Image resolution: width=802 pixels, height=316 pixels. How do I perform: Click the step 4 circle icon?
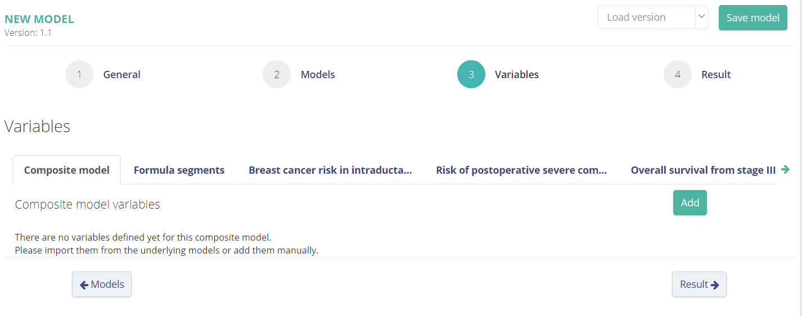tap(678, 74)
